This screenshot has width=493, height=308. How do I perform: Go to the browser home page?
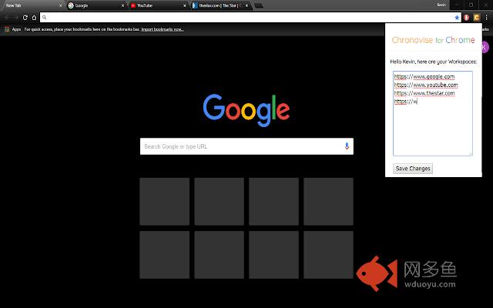pos(34,18)
